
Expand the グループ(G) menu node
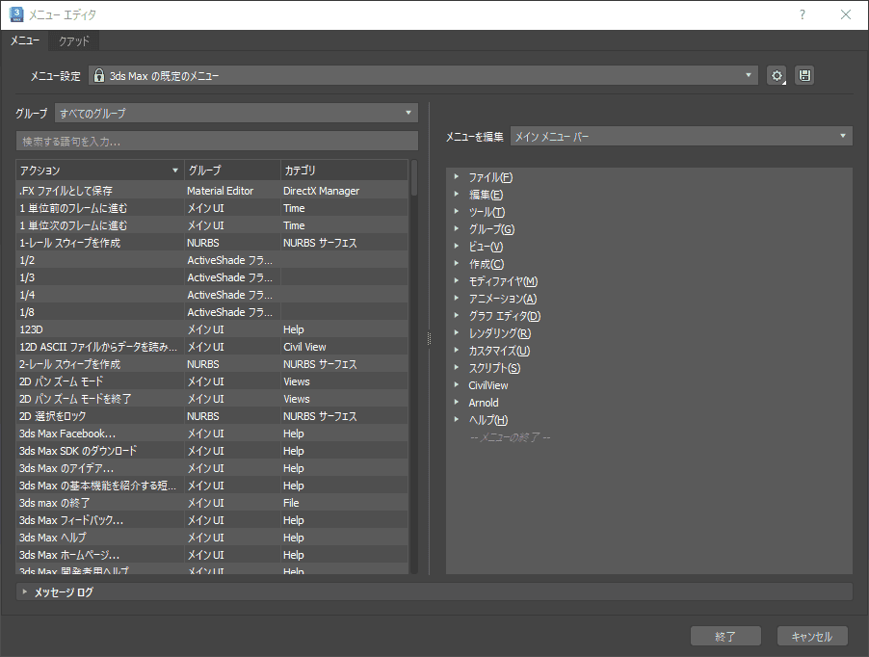(457, 228)
